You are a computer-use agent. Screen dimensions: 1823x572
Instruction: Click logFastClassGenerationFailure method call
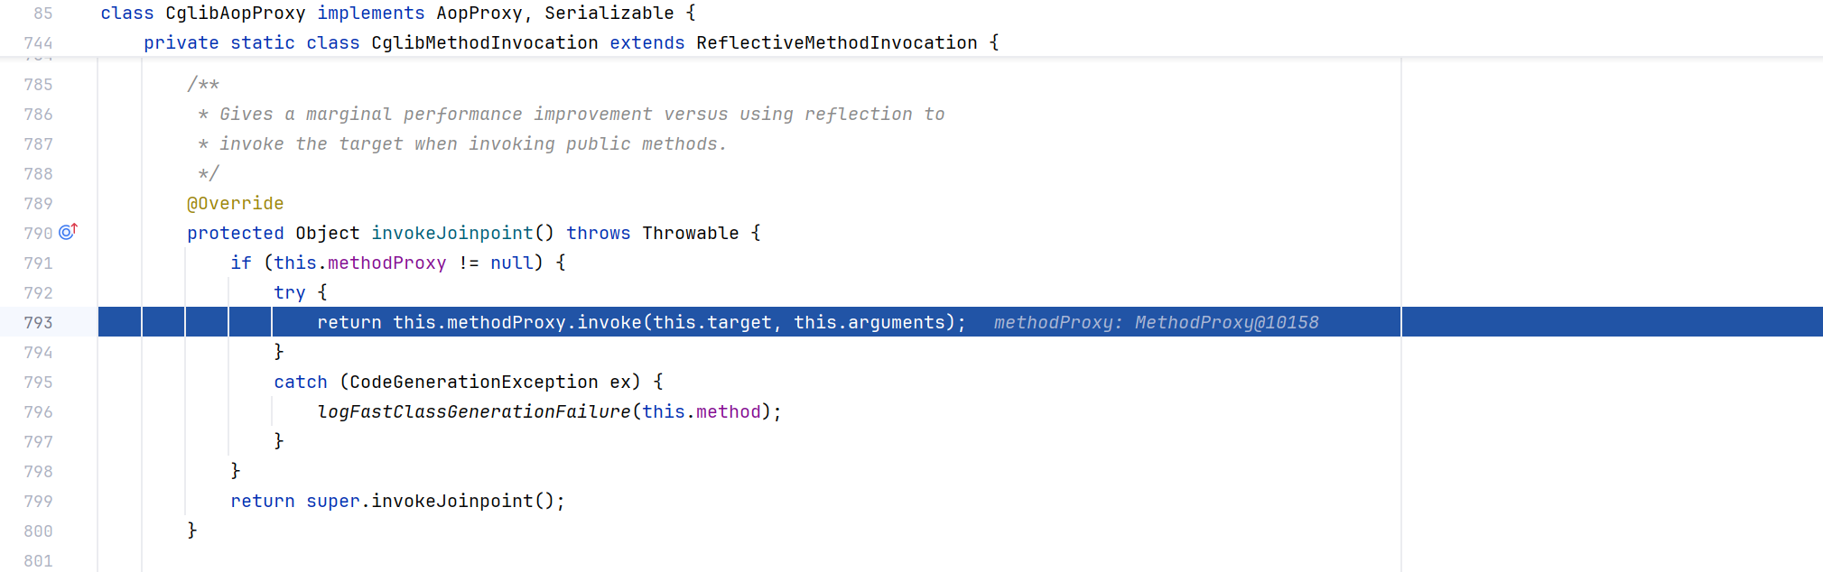pyautogui.click(x=473, y=412)
